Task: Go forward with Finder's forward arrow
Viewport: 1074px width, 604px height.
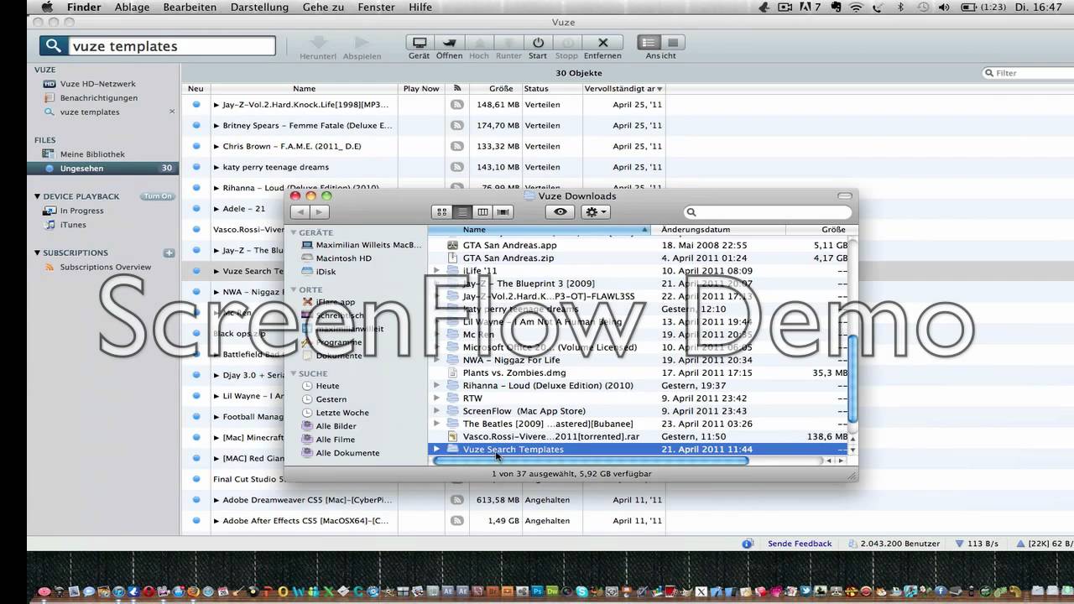Action: [x=320, y=212]
